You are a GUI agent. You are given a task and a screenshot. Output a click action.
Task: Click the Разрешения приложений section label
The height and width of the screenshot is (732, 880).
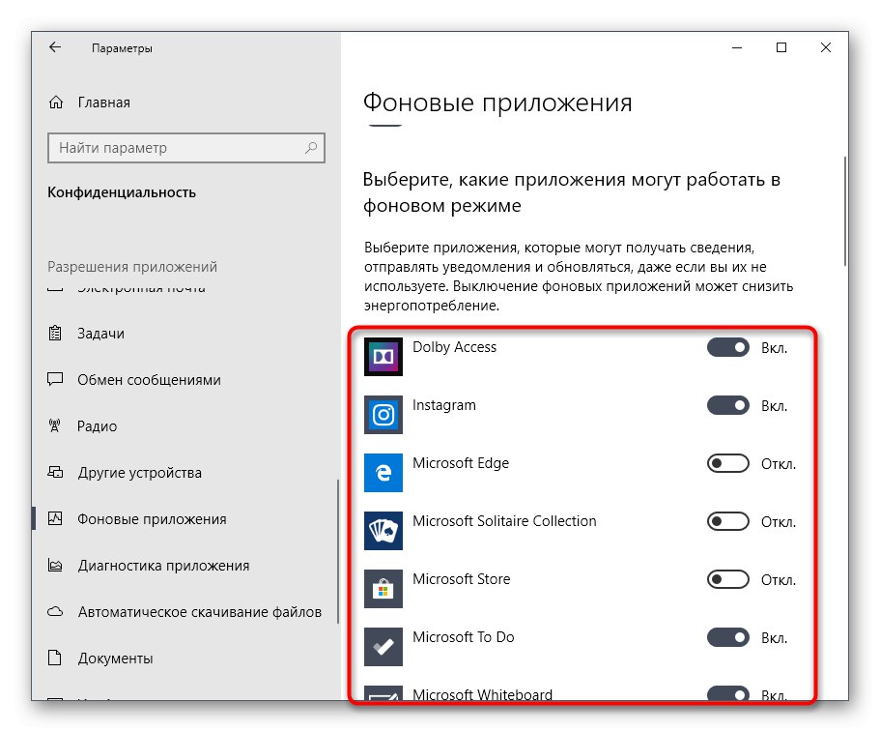[x=132, y=266]
